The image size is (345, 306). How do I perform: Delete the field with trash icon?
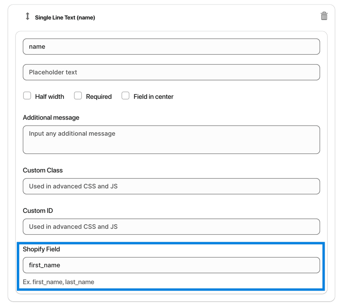[x=324, y=16]
